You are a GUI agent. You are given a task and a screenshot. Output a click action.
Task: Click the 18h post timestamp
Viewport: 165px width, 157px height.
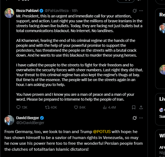coord(75,11)
